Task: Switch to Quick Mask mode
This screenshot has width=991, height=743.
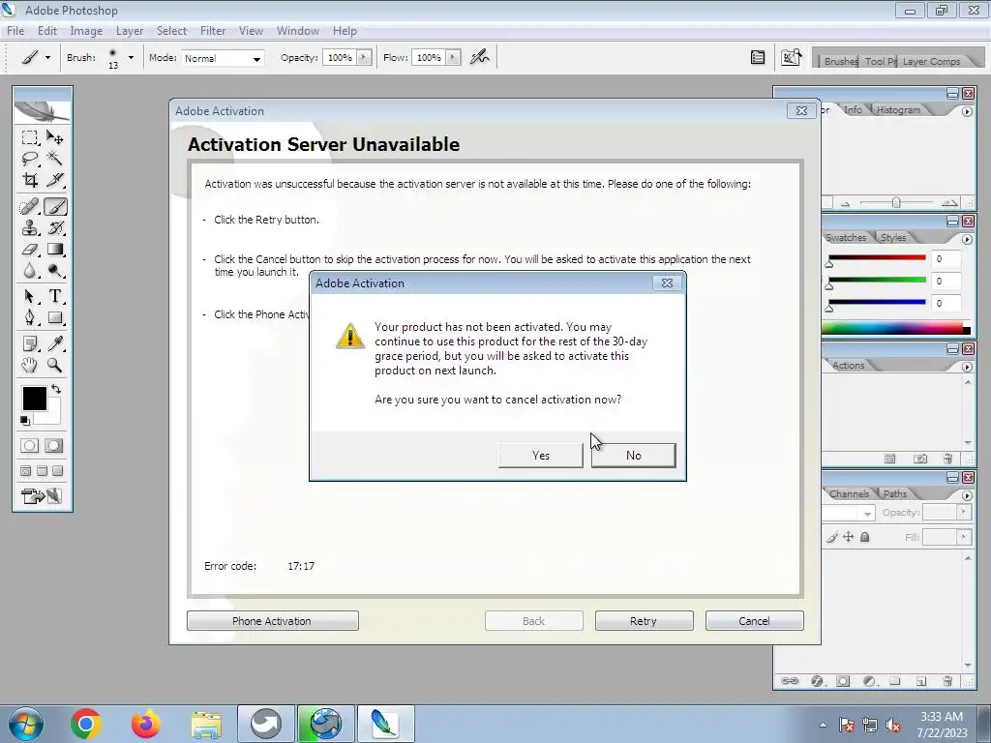Action: 54,446
